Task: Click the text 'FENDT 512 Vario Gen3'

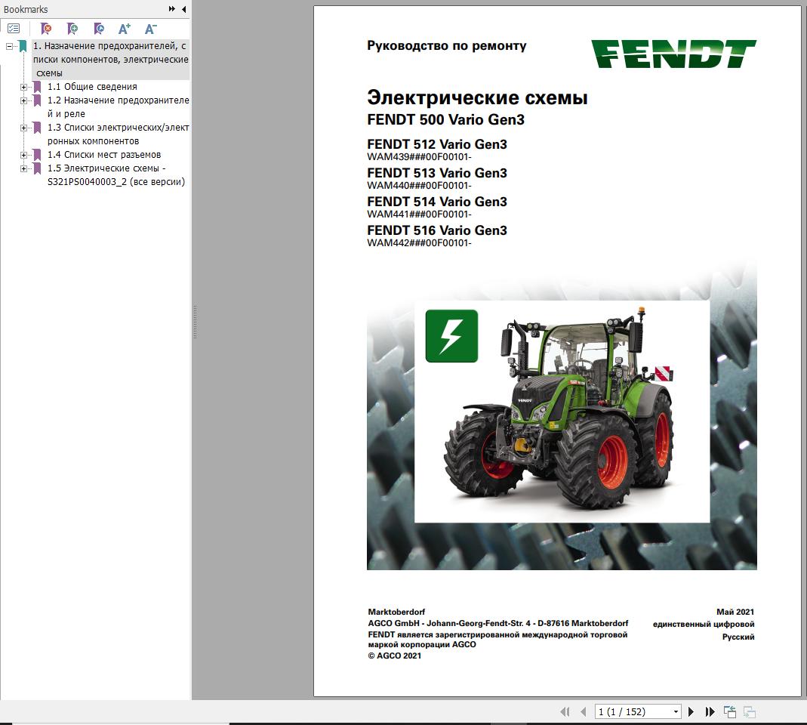Action: (437, 144)
